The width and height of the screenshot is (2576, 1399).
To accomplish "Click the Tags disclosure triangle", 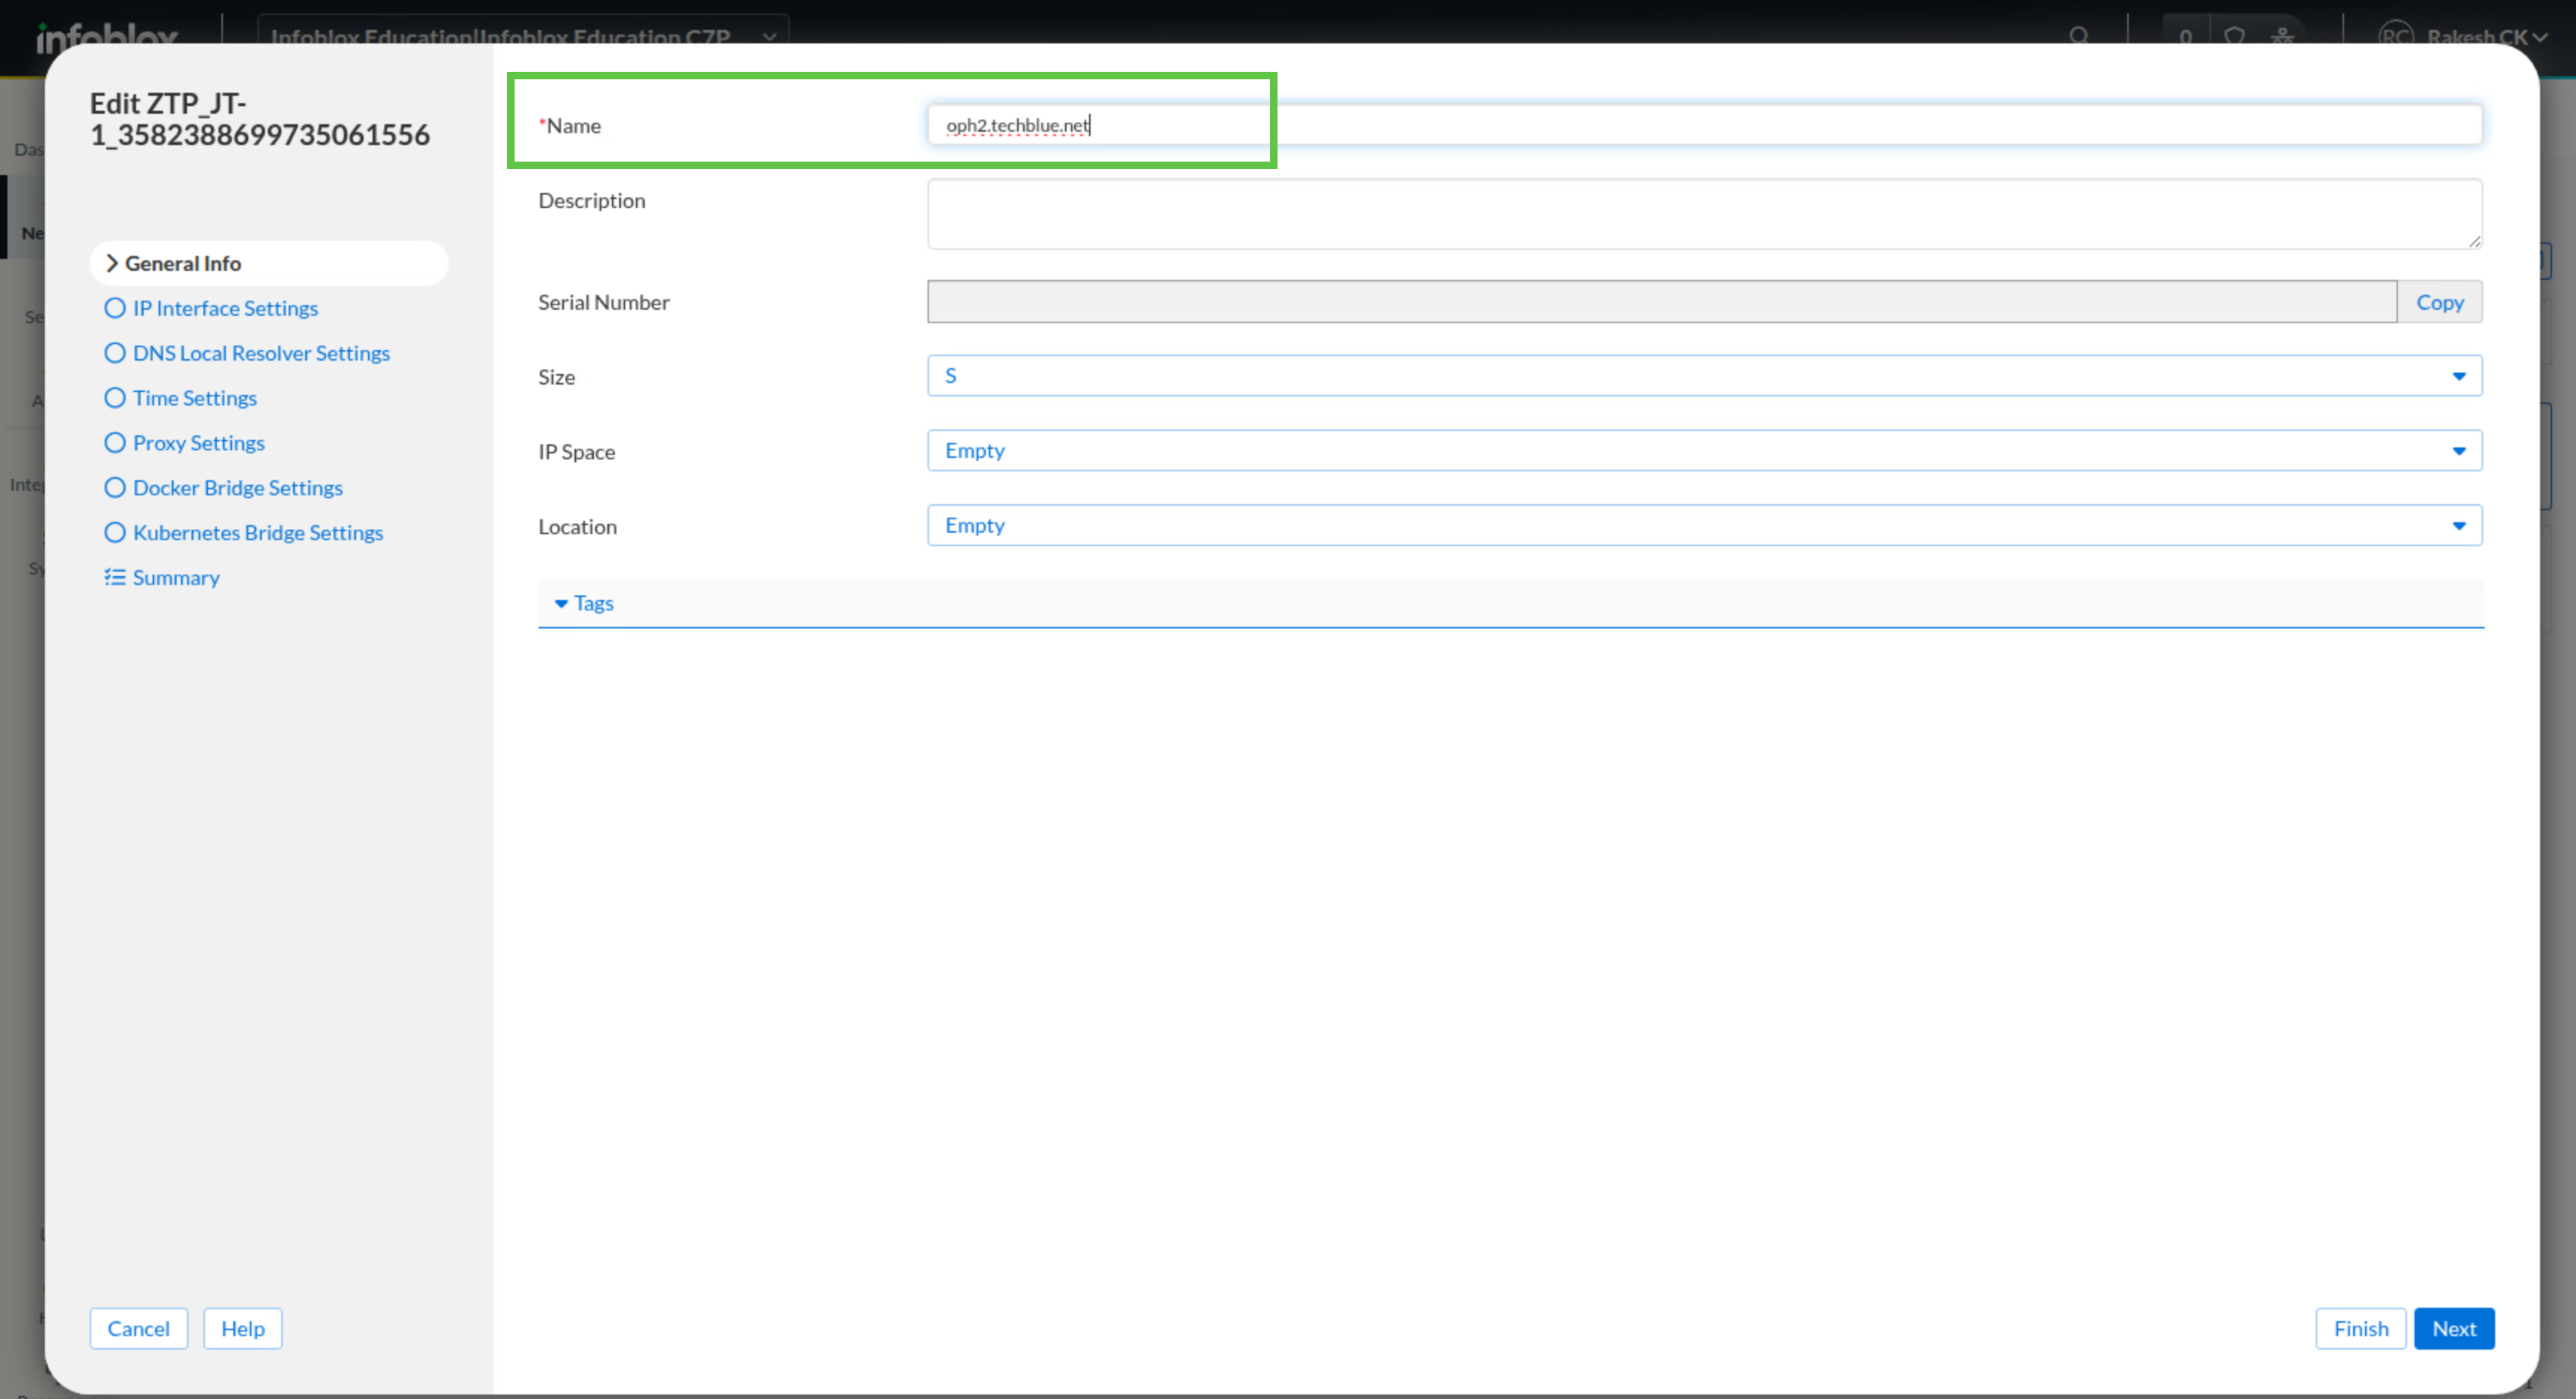I will pyautogui.click(x=561, y=604).
